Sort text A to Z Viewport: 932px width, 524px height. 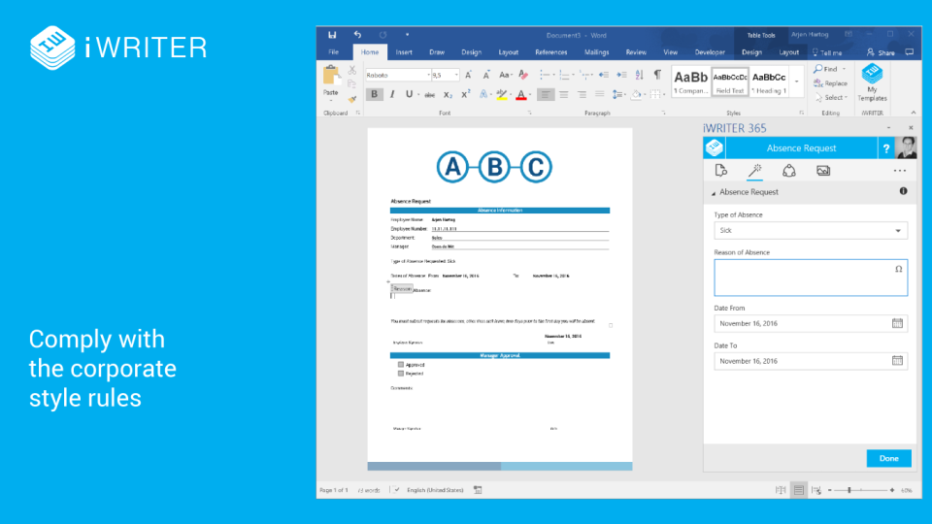coord(639,75)
